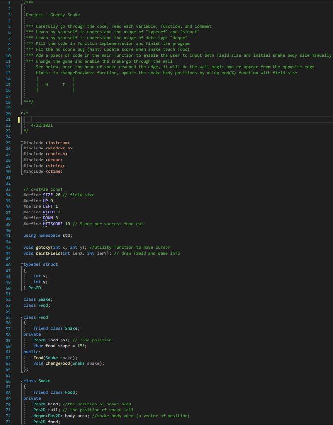Click the RIGHT macro name on line 37

pos(49,212)
